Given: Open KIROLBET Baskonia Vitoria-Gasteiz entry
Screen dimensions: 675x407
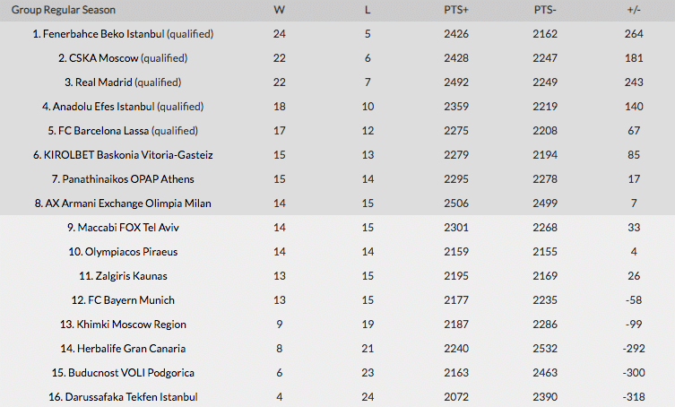Looking at the screenshot, I should tap(128, 155).
